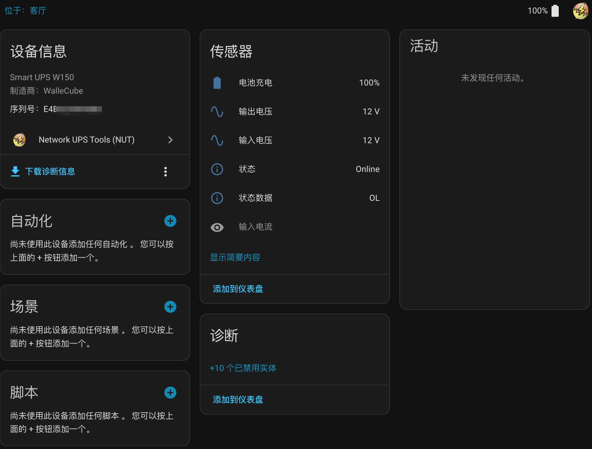592x449 pixels.
Task: Open the user profile avatar at top right
Action: [x=581, y=11]
